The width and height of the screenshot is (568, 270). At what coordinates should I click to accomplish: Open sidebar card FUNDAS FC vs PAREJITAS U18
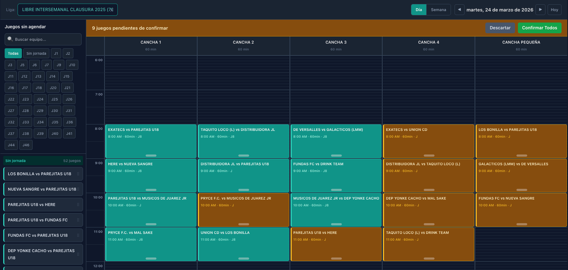43,235
